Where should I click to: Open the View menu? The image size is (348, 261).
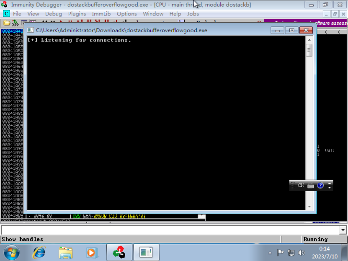33,14
